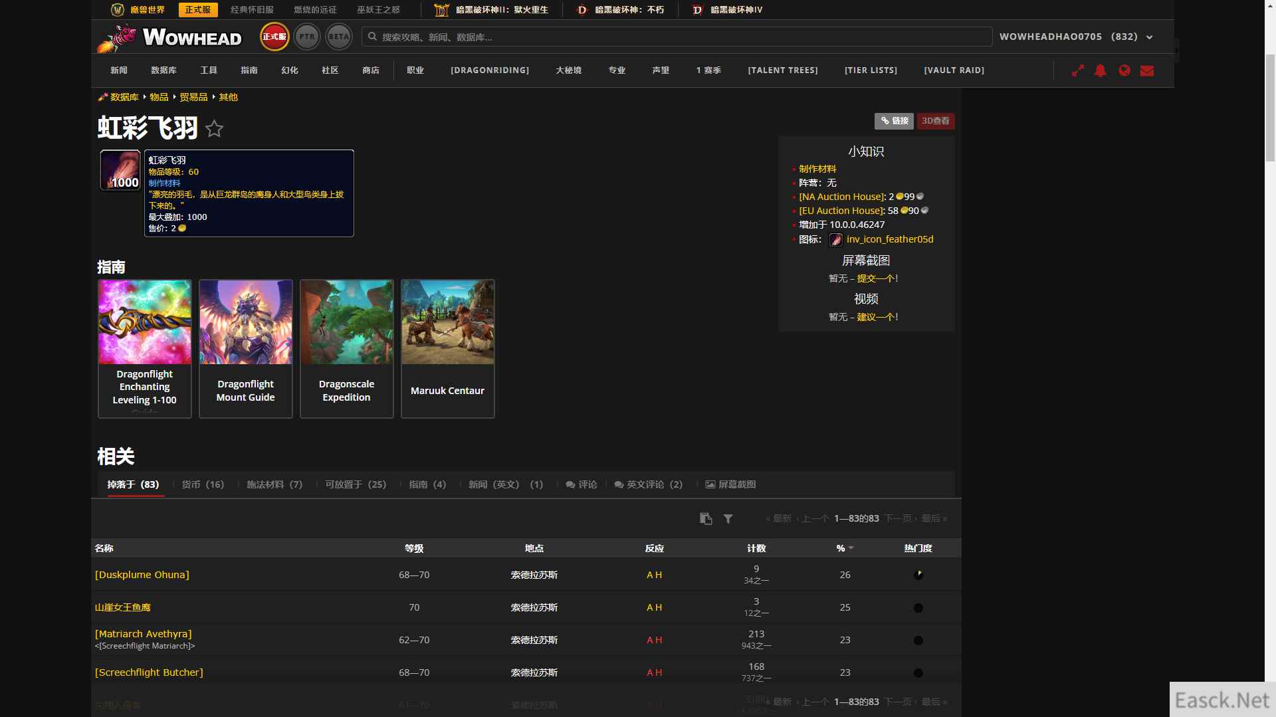
Task: Open the 职业 menu
Action: (x=415, y=70)
